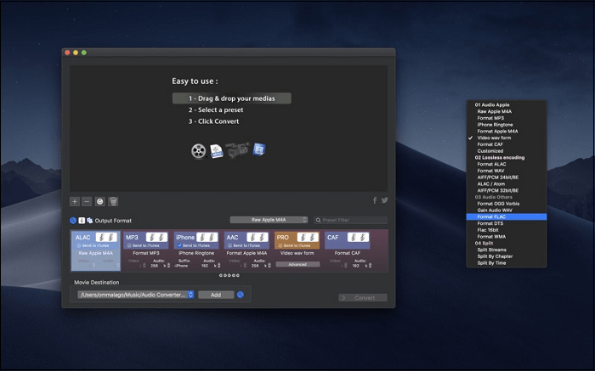Screen dimensions: 595x371
Task: Open the Facebook share icon
Action: 375,200
